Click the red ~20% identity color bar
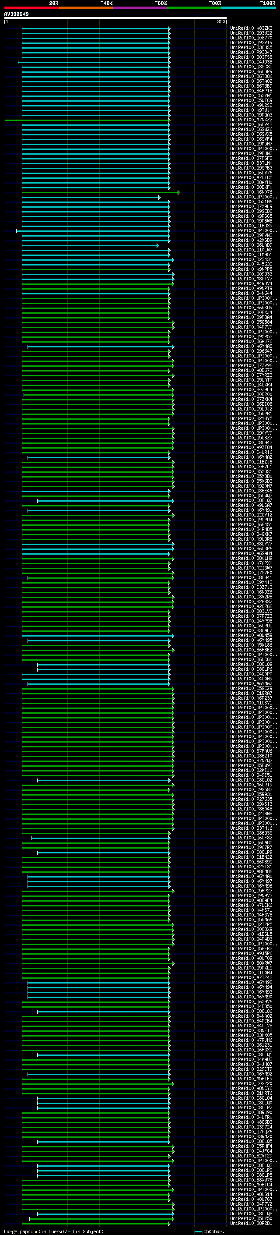Viewport: 280px width, 1235px height. 31,8
